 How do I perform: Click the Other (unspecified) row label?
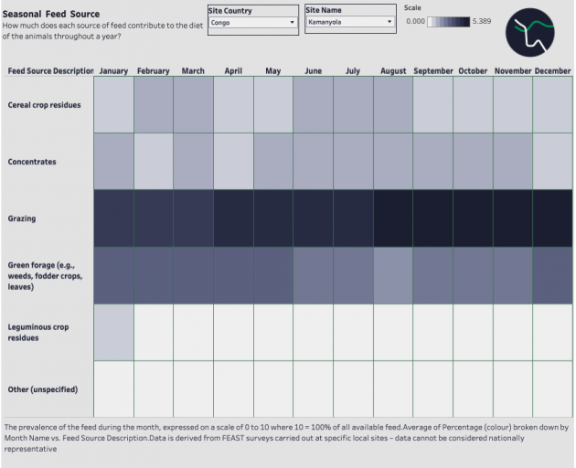coord(42,389)
